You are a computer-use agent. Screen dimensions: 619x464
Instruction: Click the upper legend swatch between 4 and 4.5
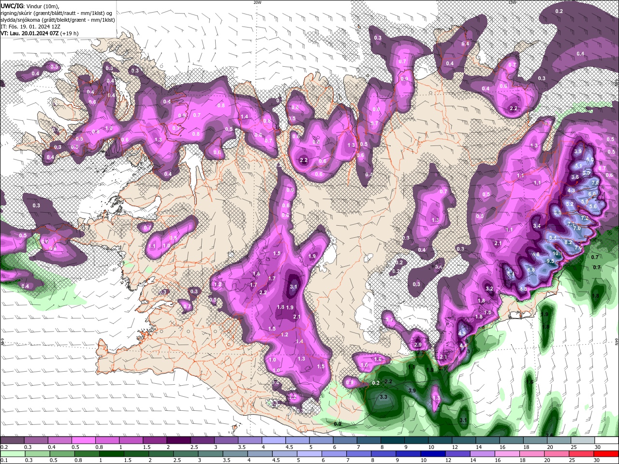(274, 440)
